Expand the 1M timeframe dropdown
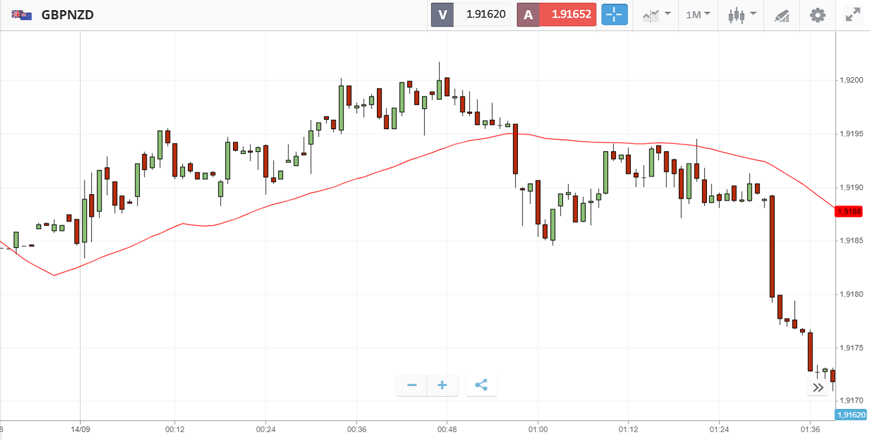 [698, 15]
